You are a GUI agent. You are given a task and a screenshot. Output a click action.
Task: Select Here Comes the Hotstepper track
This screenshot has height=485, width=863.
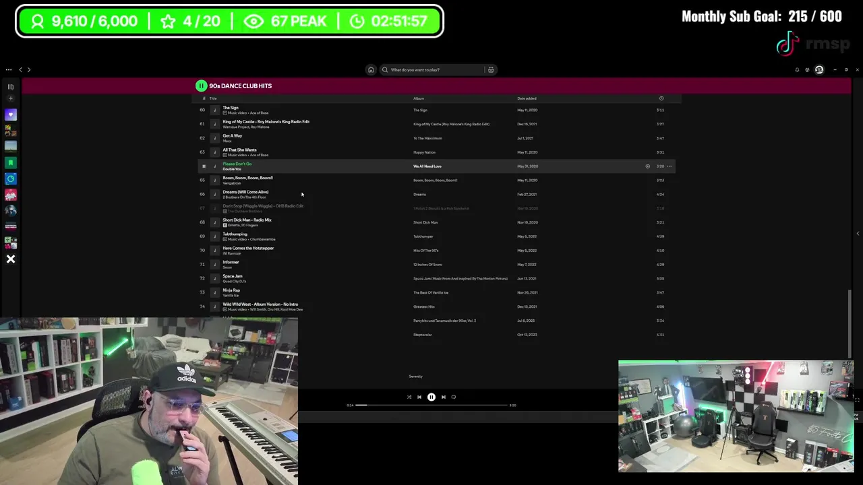coord(248,248)
